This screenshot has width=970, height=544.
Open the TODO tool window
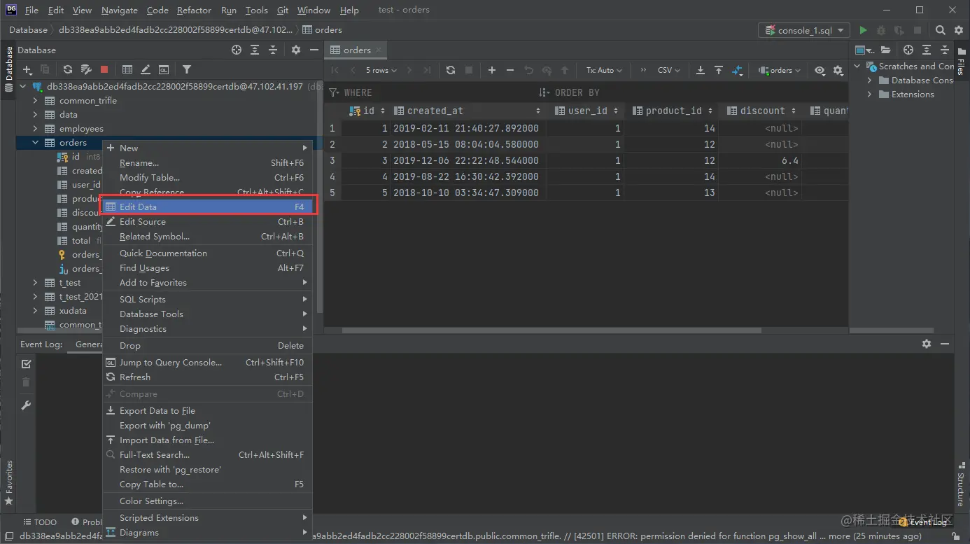(40, 522)
